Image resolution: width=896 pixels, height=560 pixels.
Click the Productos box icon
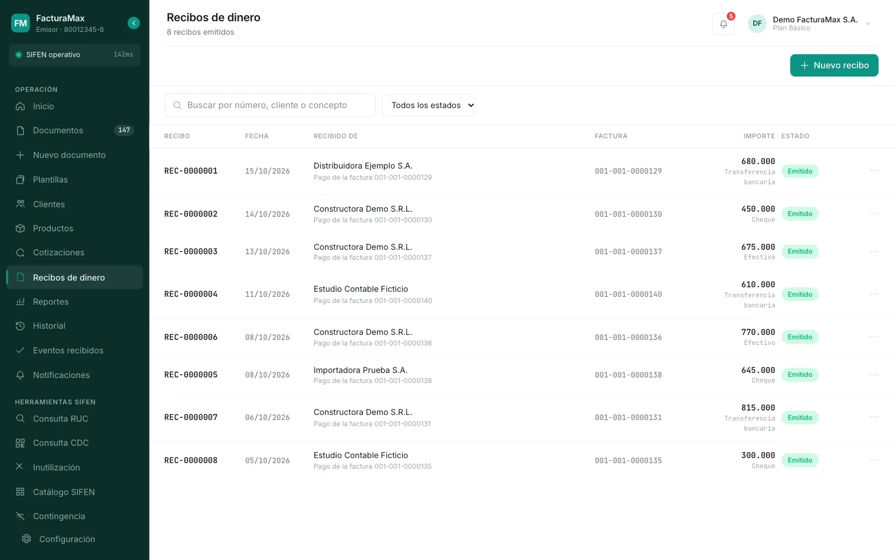[20, 228]
